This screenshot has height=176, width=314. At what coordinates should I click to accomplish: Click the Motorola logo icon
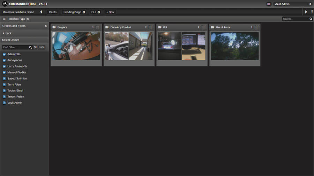point(5,4)
